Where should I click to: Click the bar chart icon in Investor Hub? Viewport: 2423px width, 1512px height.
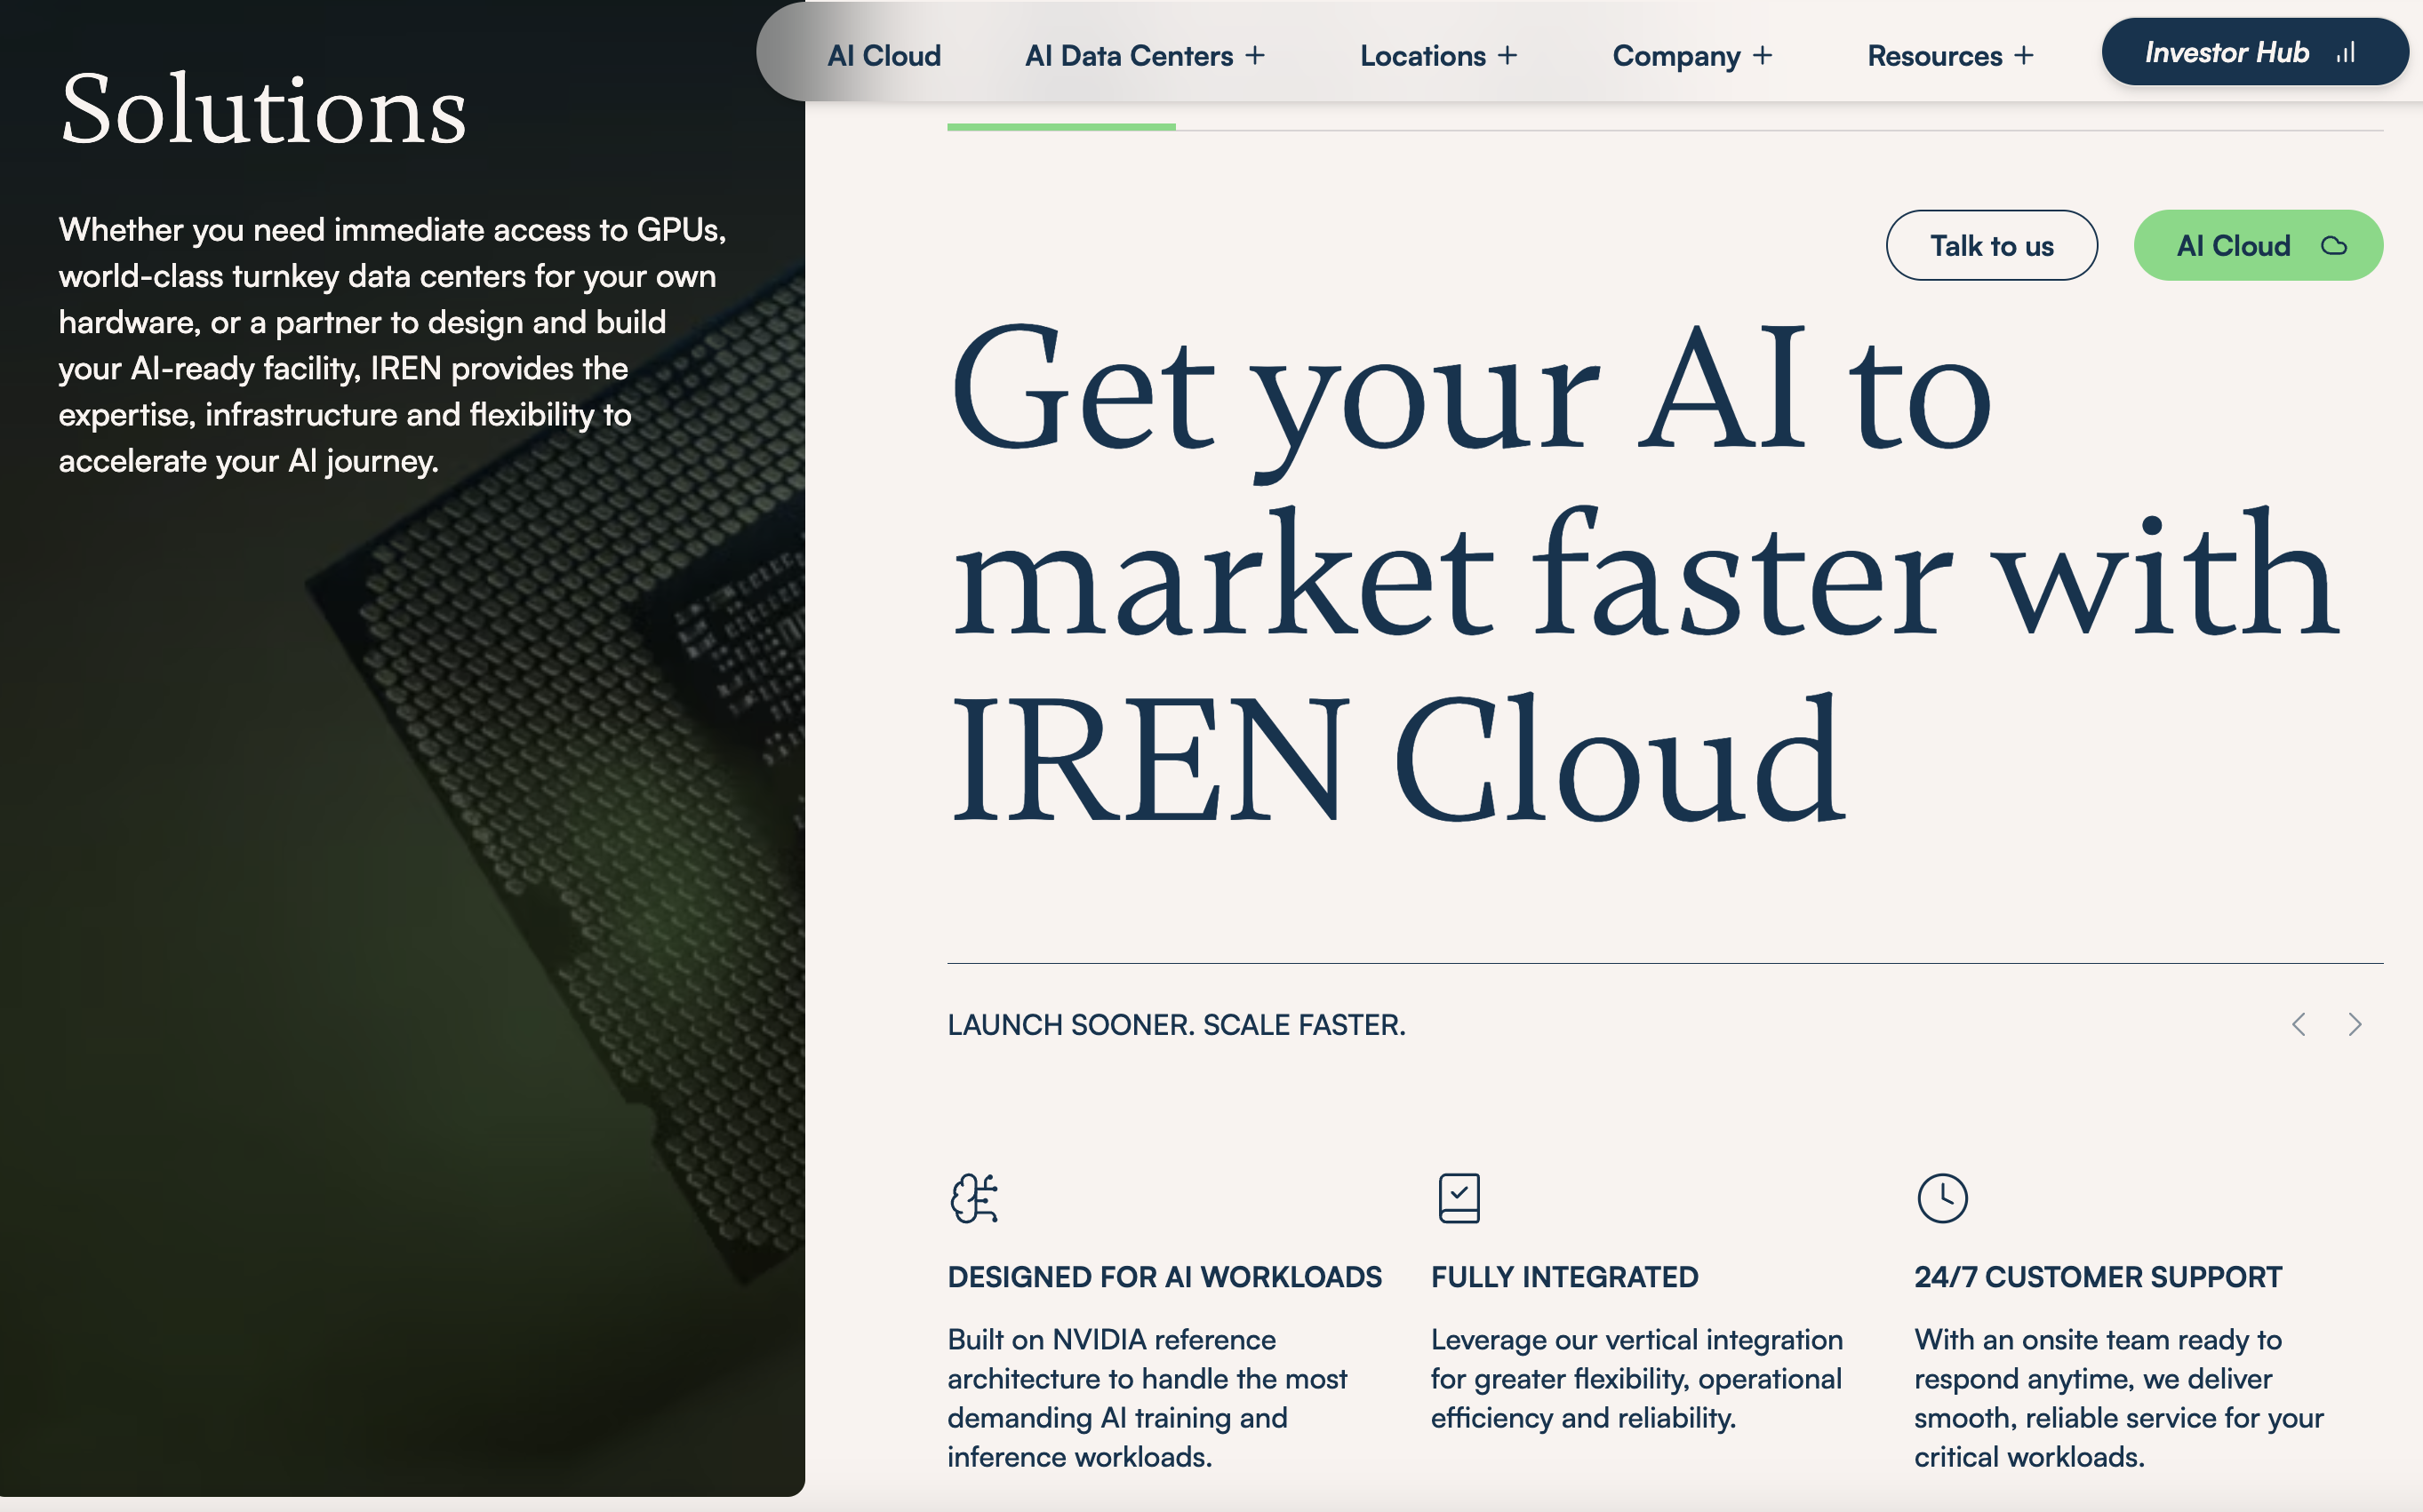coord(2346,53)
